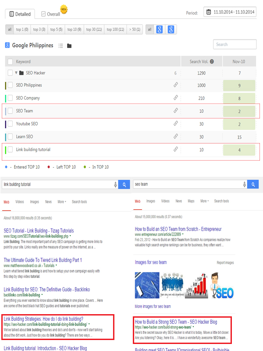Open the More dropdown in left search results
The height and width of the screenshot is (351, 263).
tap(61, 202)
